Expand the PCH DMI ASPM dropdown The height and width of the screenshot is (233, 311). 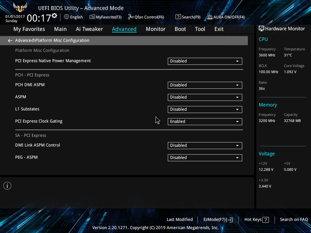[205, 85]
